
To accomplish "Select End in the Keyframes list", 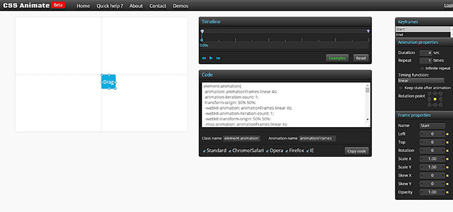I will (x=423, y=35).
